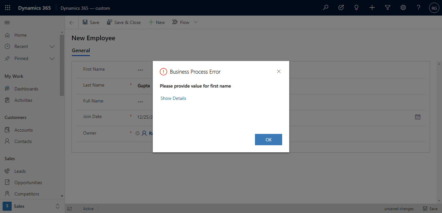Pop out the form using the status bar icon
Viewport: 442px width, 213px height.
pyautogui.click(x=70, y=208)
